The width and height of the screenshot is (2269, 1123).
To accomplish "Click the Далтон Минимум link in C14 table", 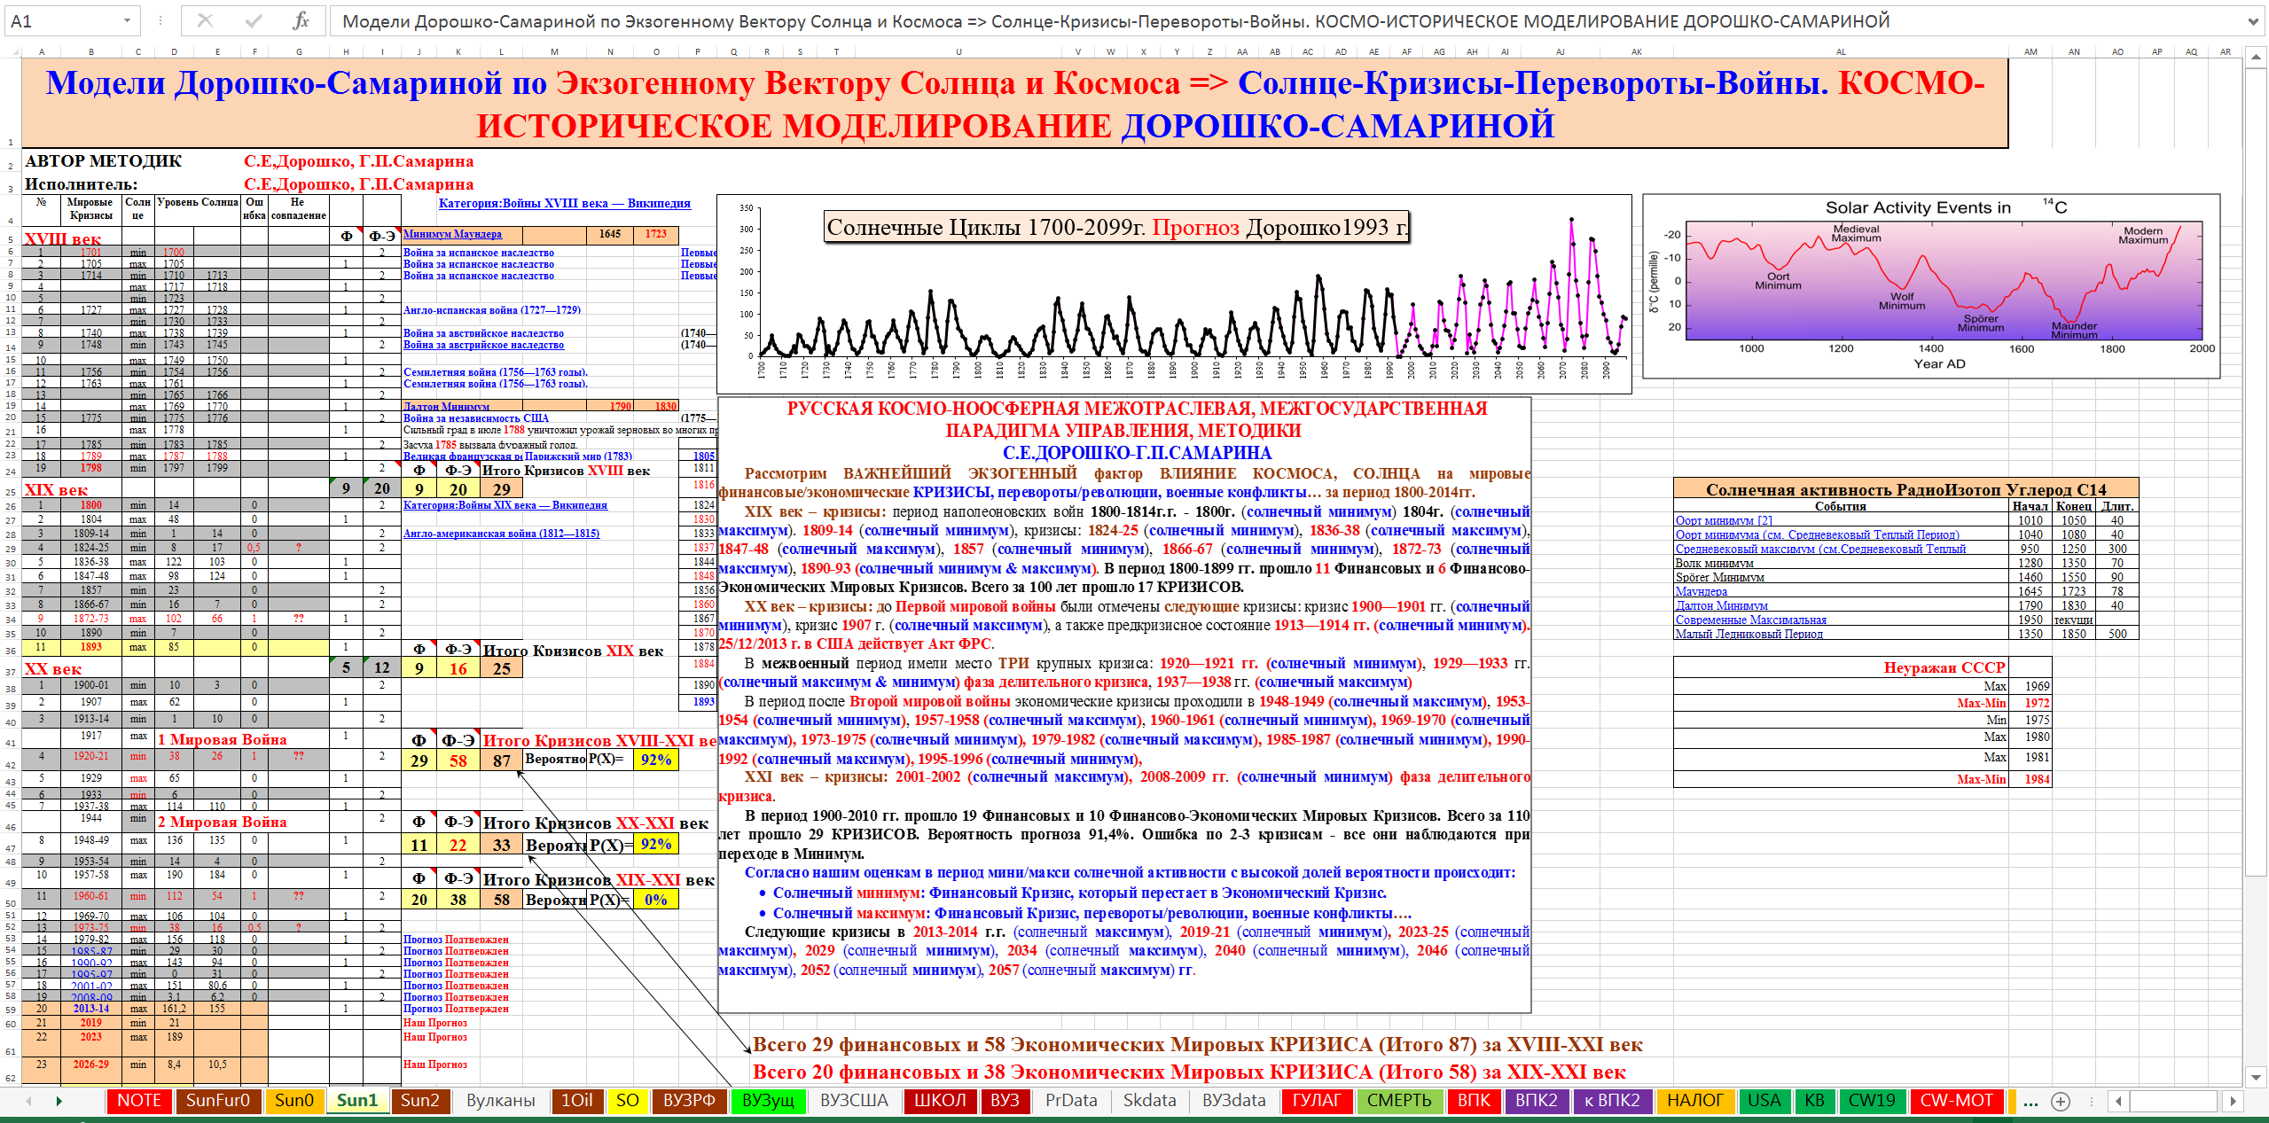I will (1721, 605).
